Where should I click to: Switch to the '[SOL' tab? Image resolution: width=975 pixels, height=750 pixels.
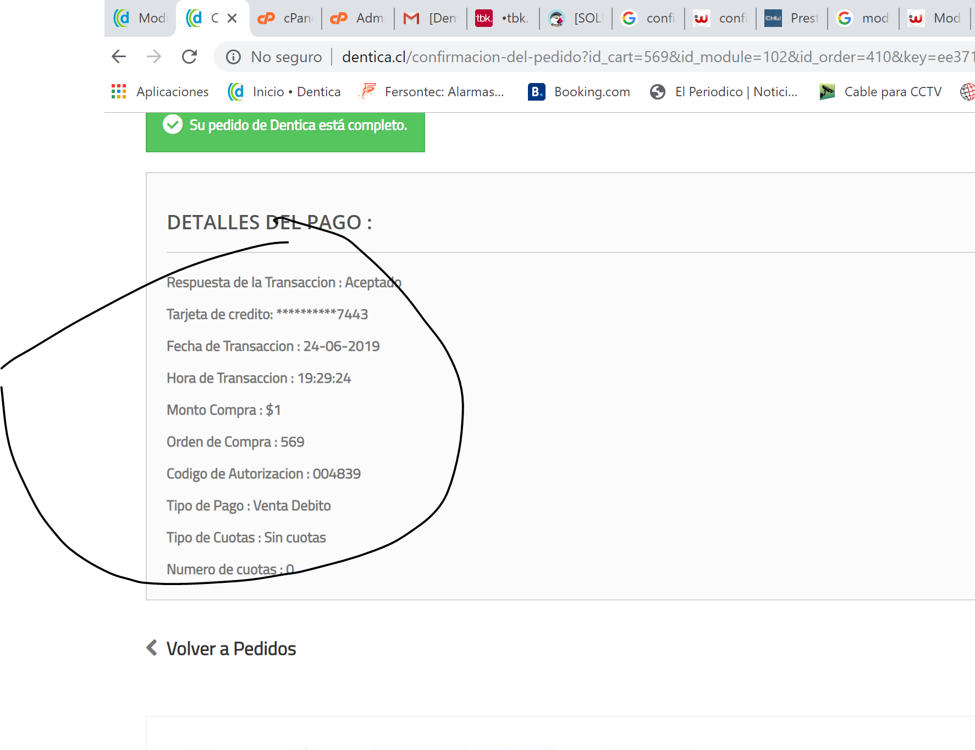[x=575, y=18]
